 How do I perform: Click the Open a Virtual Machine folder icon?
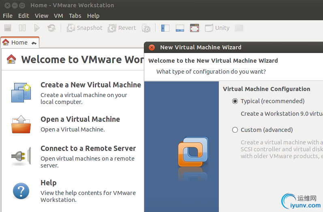[21, 125]
